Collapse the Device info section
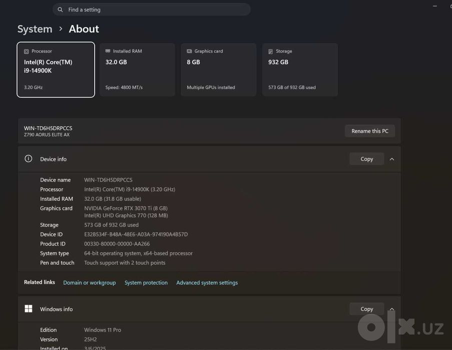The height and width of the screenshot is (350, 452). pos(392,159)
